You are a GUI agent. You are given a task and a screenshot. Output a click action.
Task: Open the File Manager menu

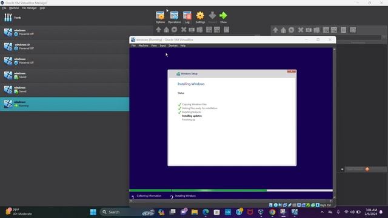[29, 8]
